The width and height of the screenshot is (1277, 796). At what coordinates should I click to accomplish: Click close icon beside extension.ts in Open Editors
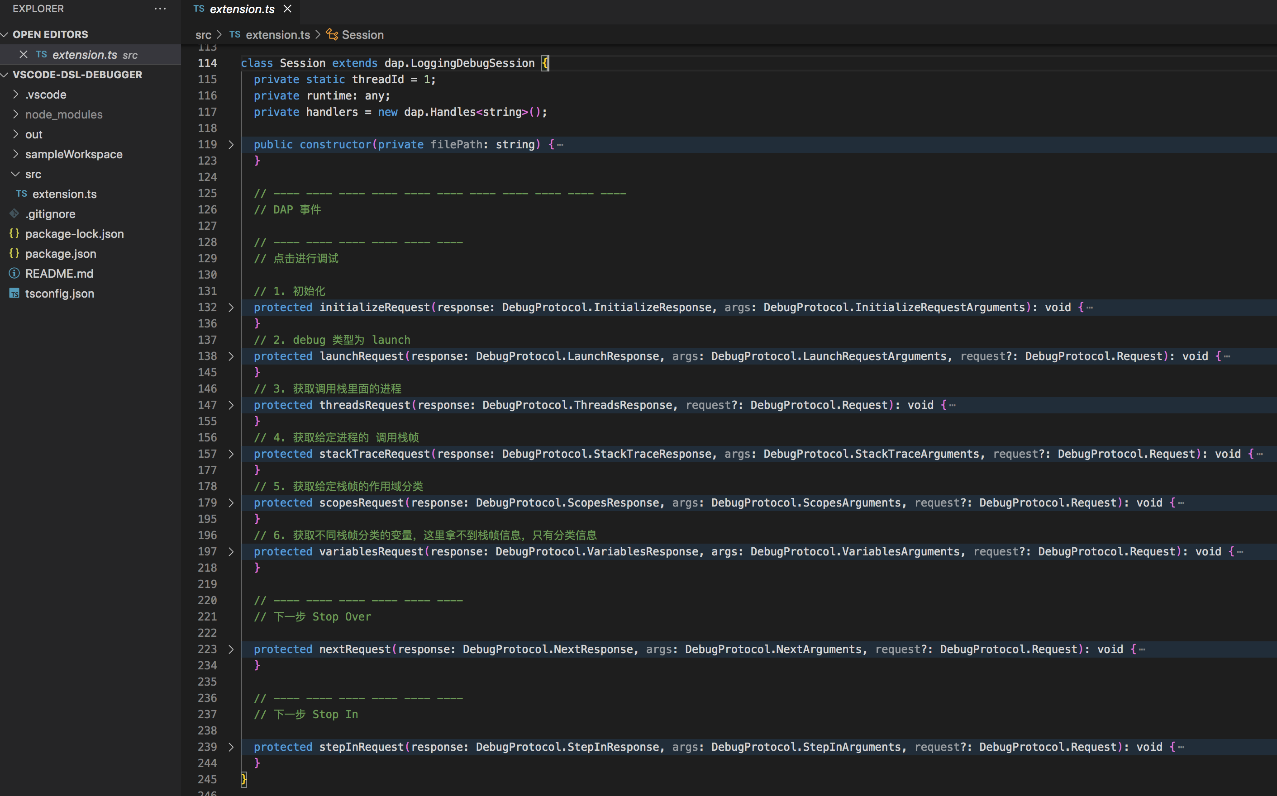[x=23, y=55]
